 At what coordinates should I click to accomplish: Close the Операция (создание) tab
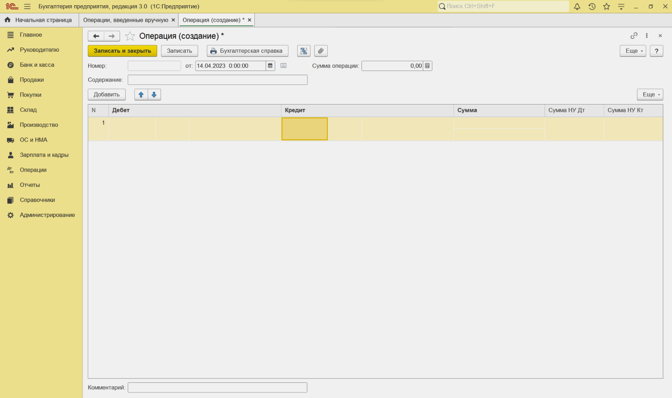click(250, 20)
